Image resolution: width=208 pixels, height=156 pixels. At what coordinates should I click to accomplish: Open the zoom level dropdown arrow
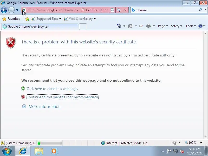pos(201,143)
